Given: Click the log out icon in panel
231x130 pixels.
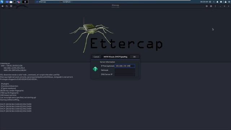Looking at the screenshot, I should tap(229, 2).
